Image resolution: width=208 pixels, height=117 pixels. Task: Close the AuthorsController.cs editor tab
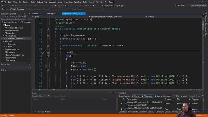pyautogui.click(x=84, y=14)
